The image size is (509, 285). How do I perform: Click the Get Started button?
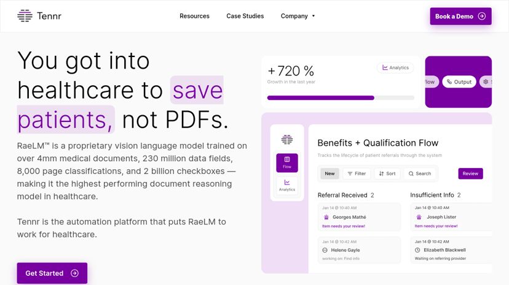[52, 273]
